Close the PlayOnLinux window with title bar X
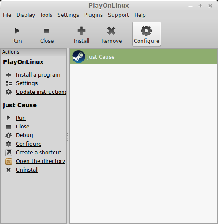Image resolution: width=218 pixels, height=224 pixels. [210, 6]
